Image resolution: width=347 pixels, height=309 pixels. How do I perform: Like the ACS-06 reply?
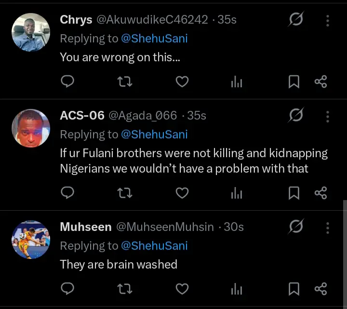pyautogui.click(x=182, y=193)
